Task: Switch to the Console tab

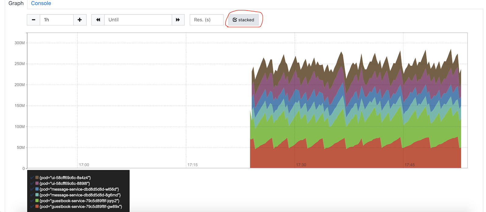Action: coord(41,3)
